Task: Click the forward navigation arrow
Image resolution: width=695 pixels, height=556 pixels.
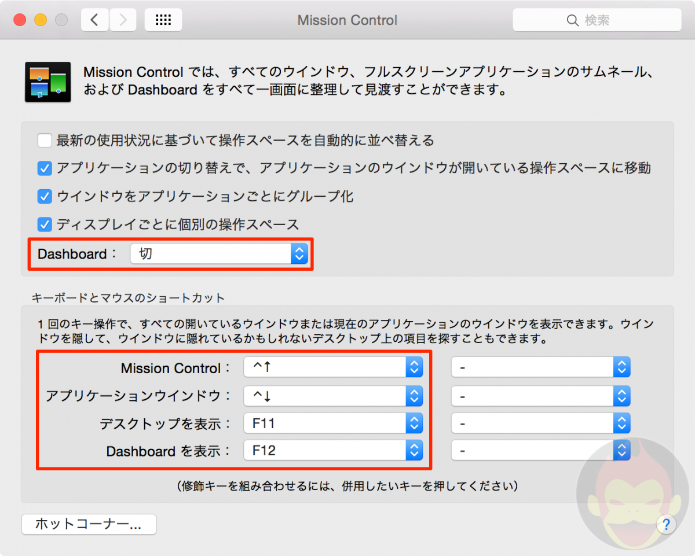Action: [x=122, y=19]
